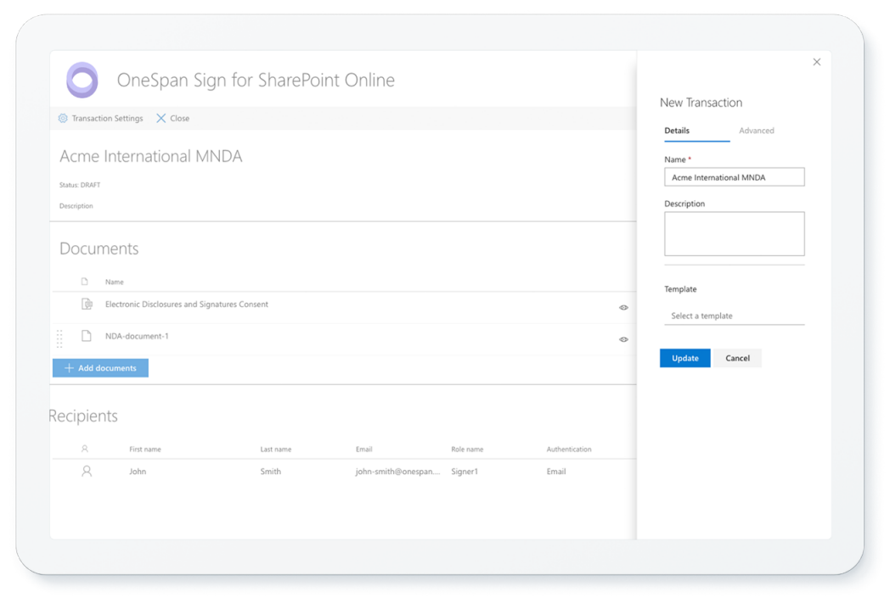Switch to the Advanced tab
This screenshot has height=598, width=890.
[757, 131]
